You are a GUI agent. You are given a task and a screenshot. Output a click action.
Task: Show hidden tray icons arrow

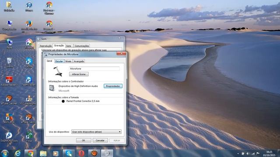click(x=238, y=154)
